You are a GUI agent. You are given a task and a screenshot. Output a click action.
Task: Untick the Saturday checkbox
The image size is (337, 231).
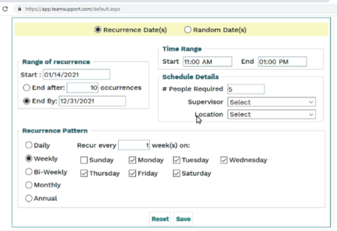tap(176, 173)
